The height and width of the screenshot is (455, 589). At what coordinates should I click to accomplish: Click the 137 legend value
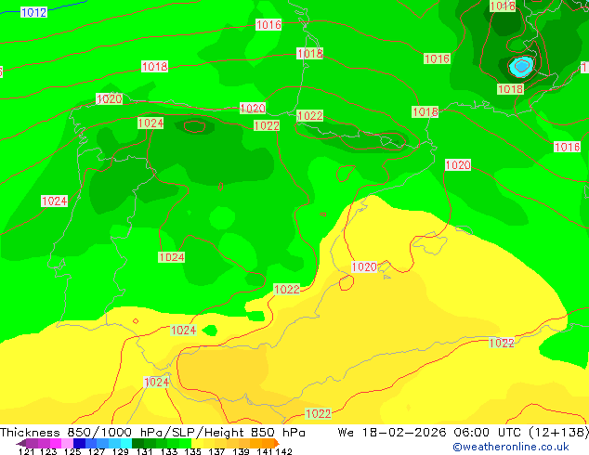(216, 451)
